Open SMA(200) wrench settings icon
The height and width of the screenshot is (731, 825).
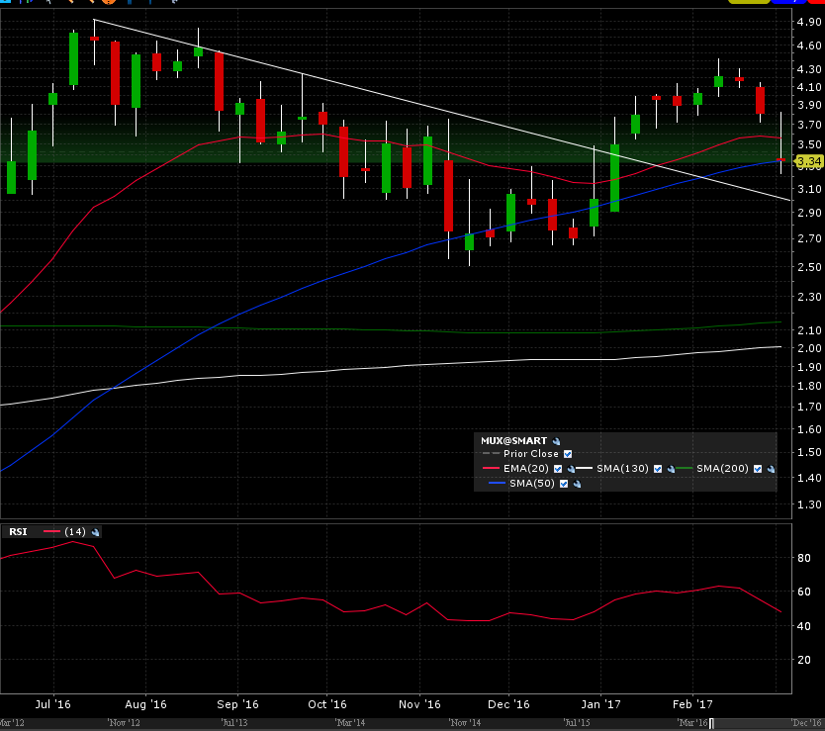[x=772, y=469]
